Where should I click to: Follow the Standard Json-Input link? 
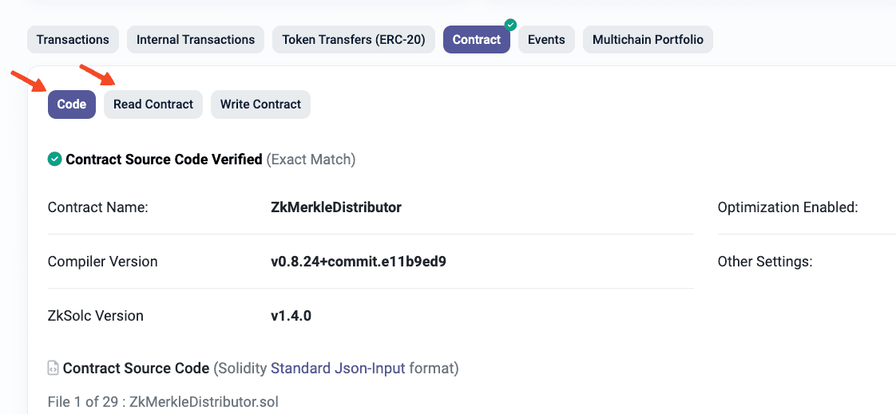338,369
